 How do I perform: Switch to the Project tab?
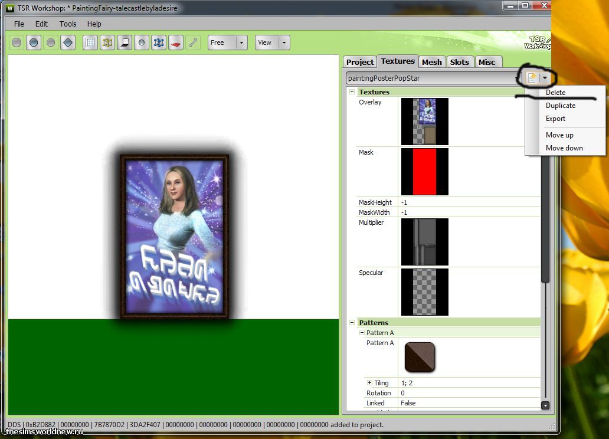point(360,62)
